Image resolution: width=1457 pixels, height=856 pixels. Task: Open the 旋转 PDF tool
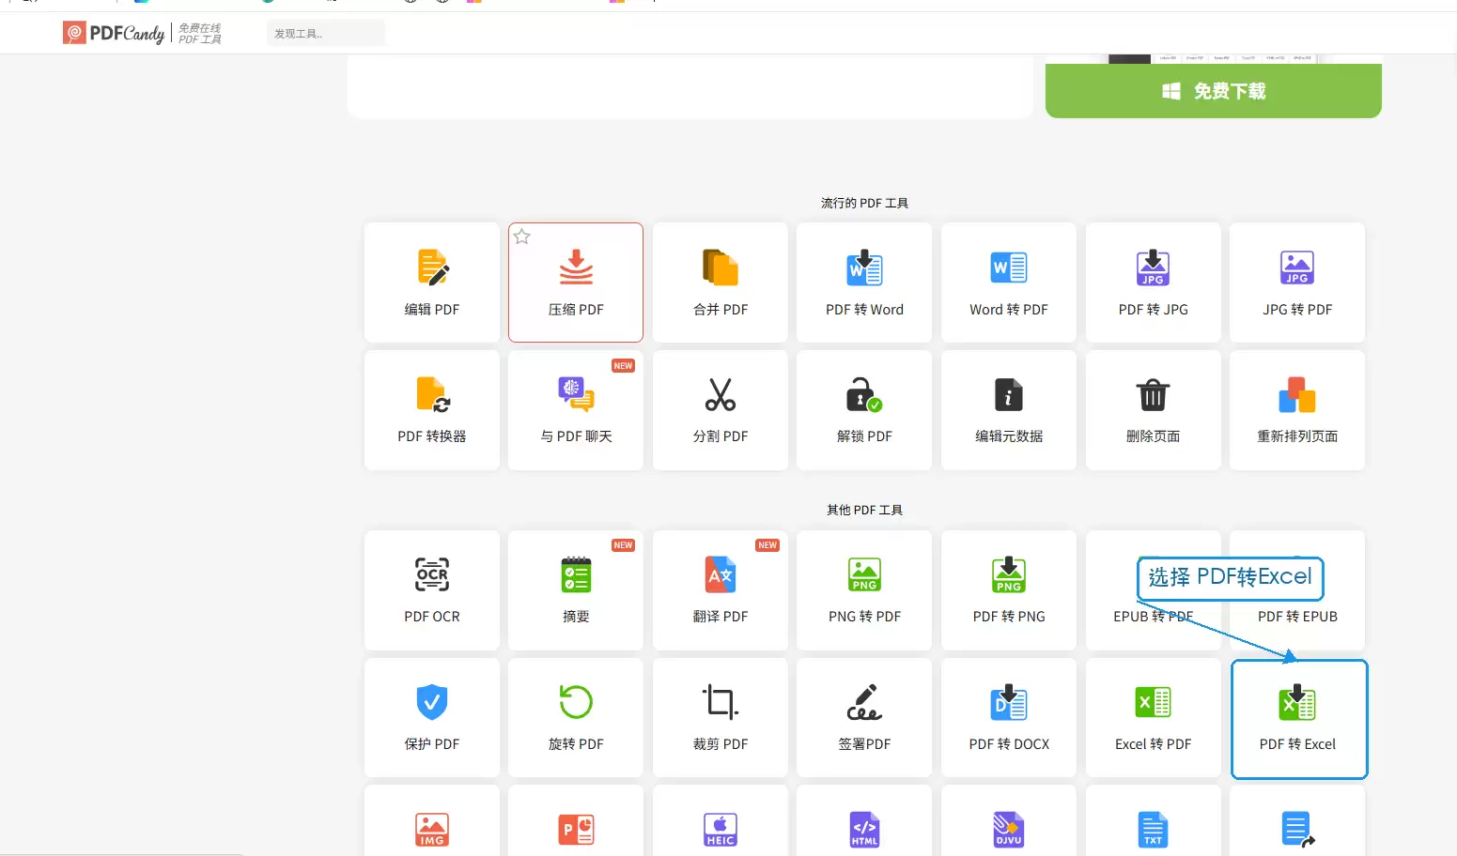[x=576, y=718]
